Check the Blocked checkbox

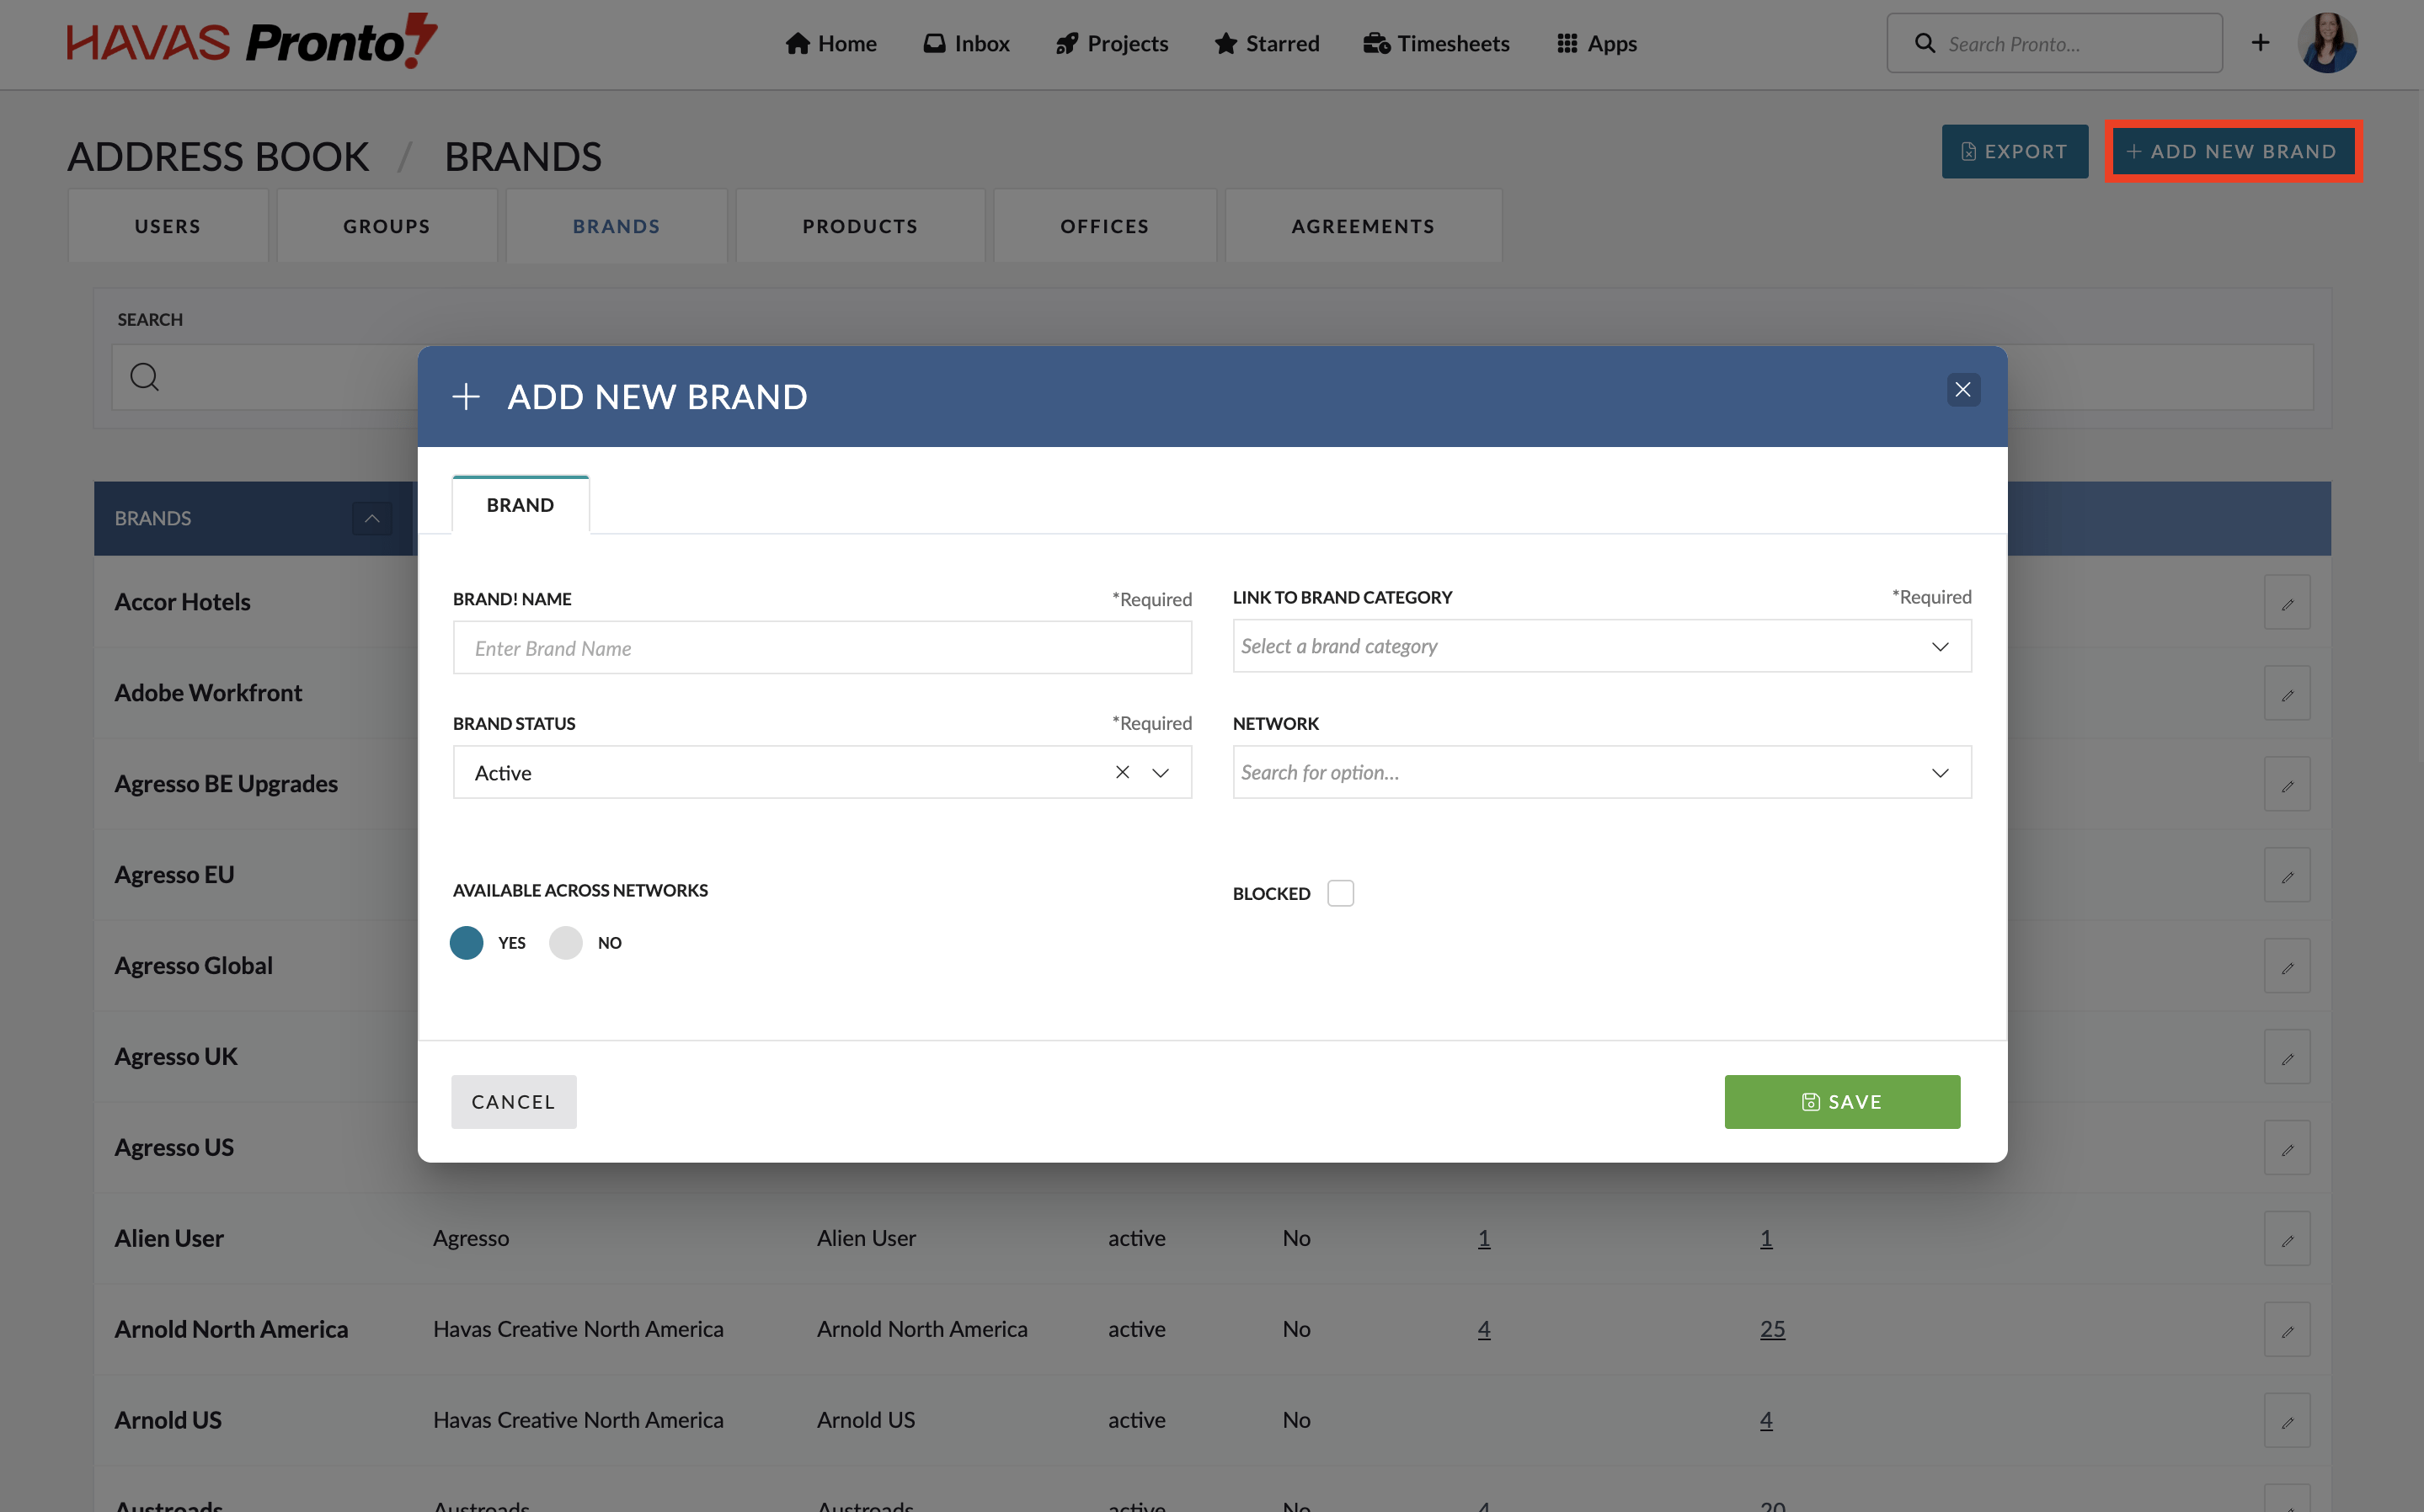1339,893
